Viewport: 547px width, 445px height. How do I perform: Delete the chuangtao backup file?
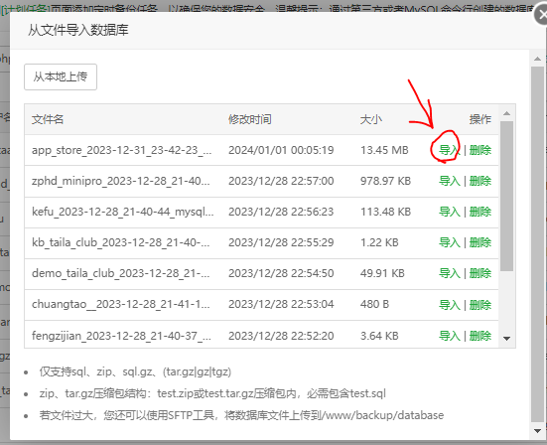tap(480, 305)
